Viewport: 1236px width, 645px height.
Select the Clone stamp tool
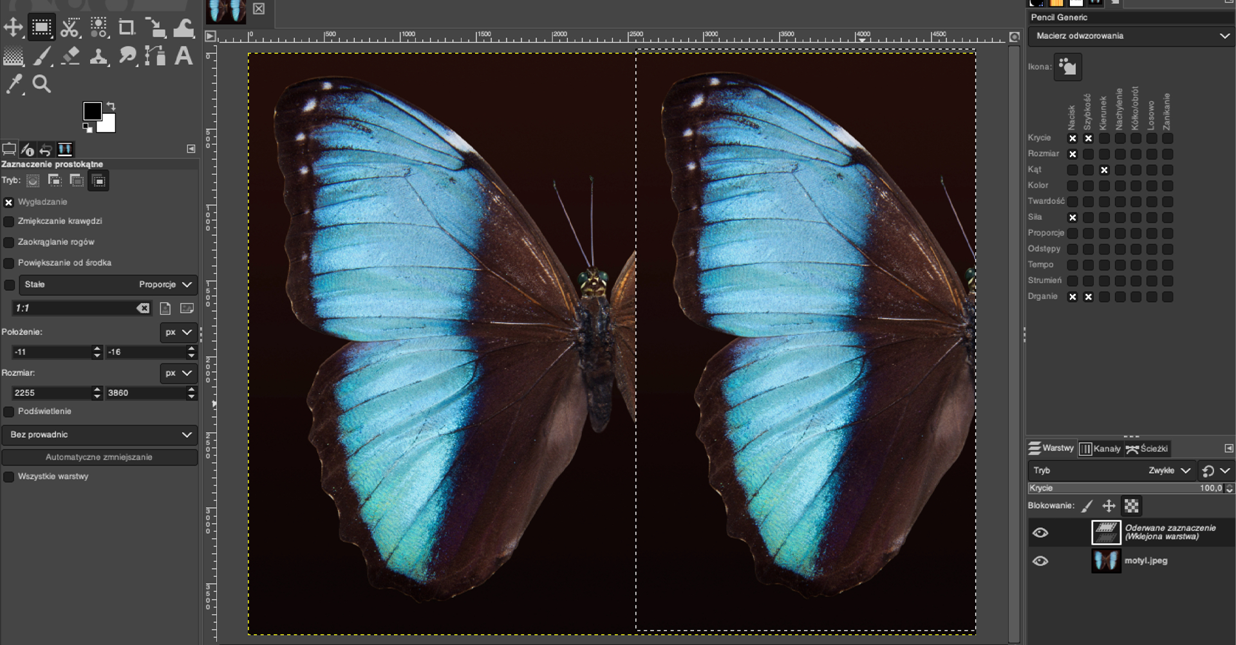[98, 56]
